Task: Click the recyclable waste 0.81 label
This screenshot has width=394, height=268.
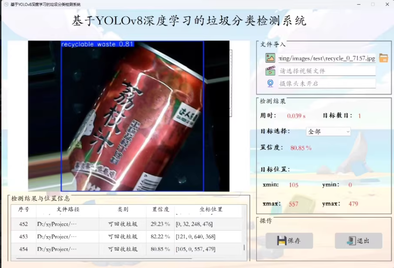Action: (x=98, y=44)
